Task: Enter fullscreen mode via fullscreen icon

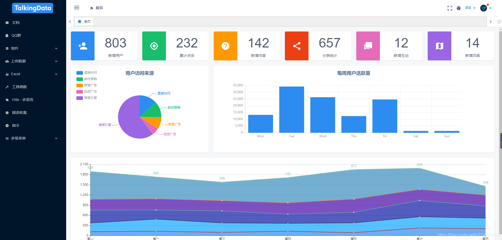Action: click(450, 8)
